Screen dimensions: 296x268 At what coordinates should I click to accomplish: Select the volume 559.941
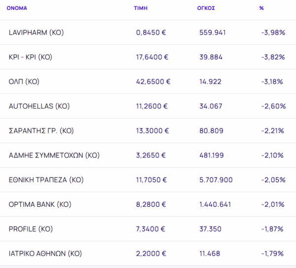pyautogui.click(x=213, y=33)
